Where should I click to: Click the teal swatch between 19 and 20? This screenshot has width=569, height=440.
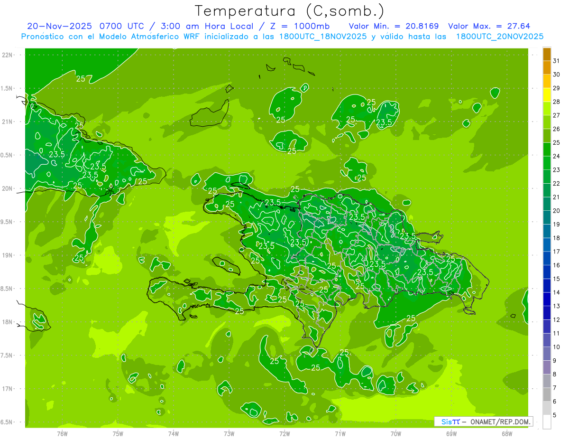pyautogui.click(x=547, y=217)
